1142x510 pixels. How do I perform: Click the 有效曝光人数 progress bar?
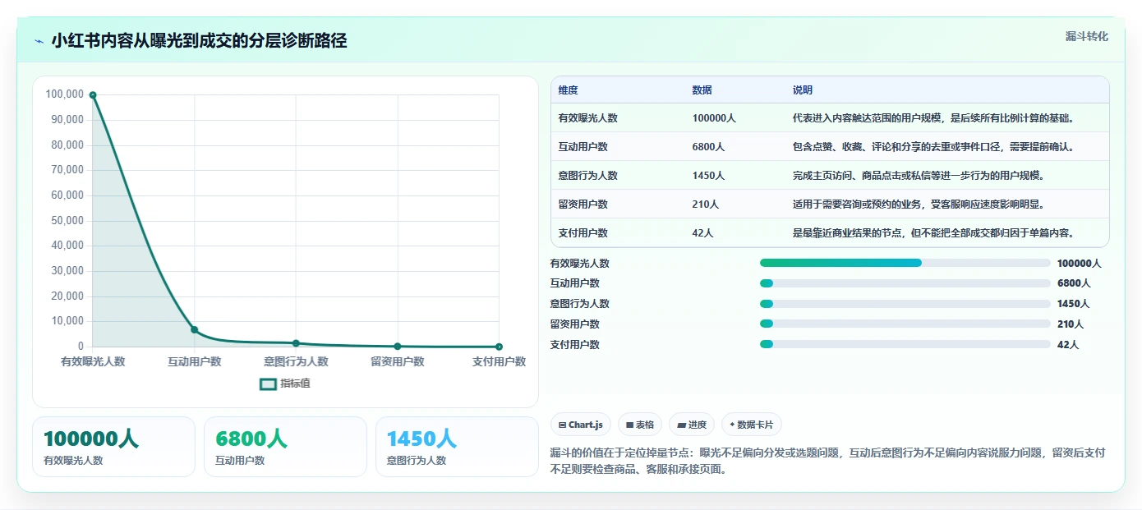[905, 263]
